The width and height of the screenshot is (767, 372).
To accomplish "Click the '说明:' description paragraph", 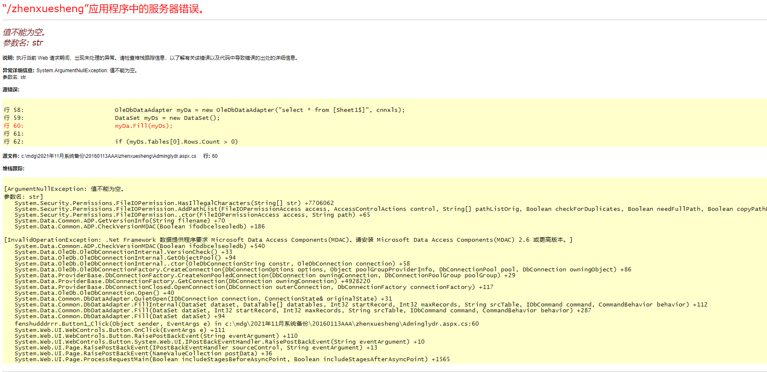I will 151,58.
